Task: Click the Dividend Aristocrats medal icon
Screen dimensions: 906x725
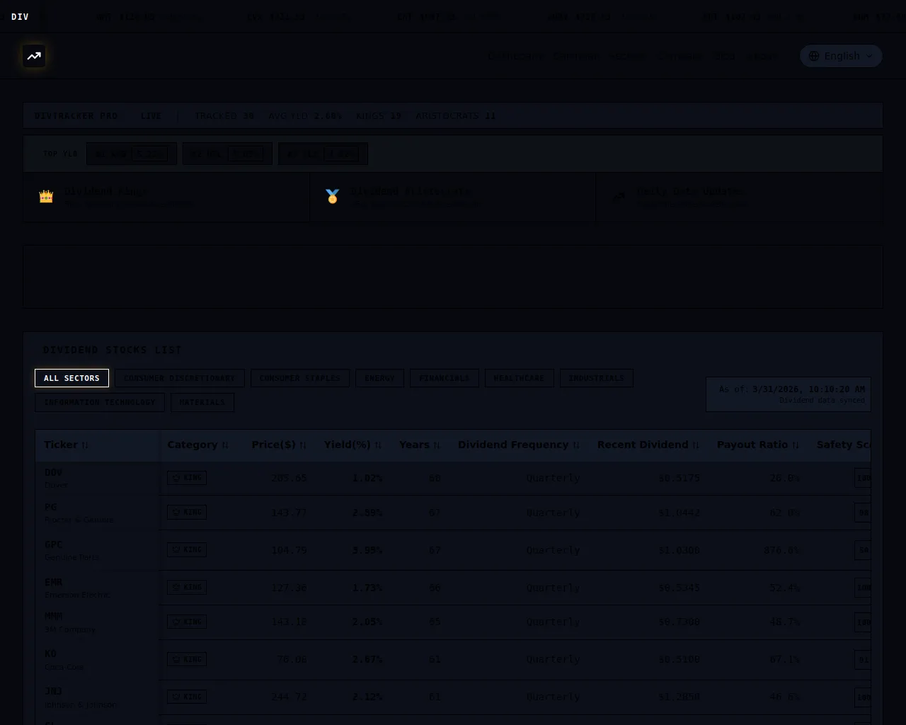Action: pyautogui.click(x=332, y=197)
